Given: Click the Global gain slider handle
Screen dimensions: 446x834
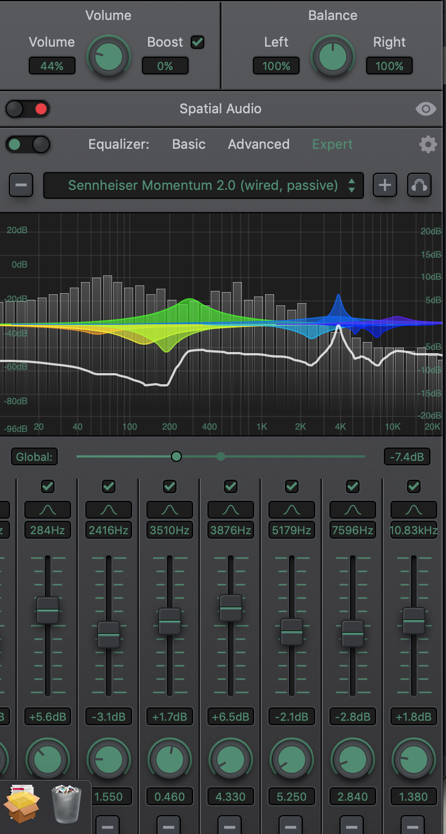Looking at the screenshot, I should (x=176, y=456).
